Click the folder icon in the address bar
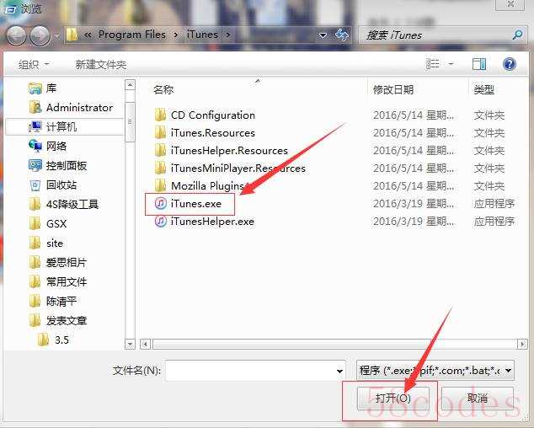Screen dimensions: 534x428 click(72, 35)
